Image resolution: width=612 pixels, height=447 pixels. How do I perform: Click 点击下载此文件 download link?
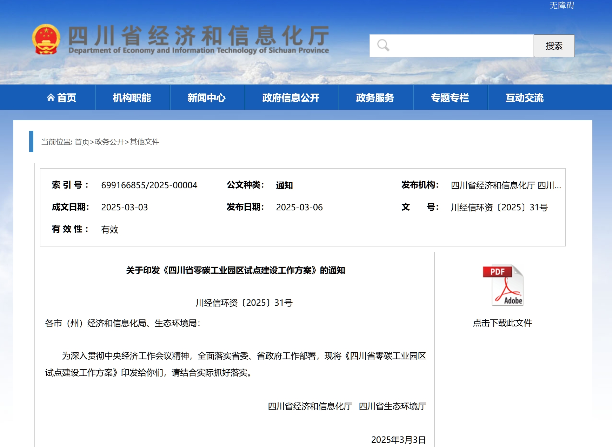pyautogui.click(x=502, y=323)
